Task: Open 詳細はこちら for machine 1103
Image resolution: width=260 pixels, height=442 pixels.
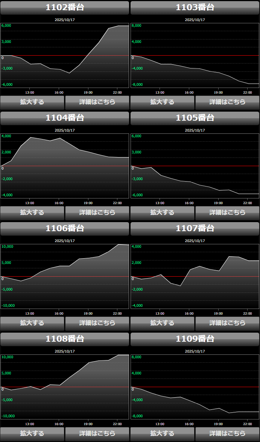Action: click(227, 102)
